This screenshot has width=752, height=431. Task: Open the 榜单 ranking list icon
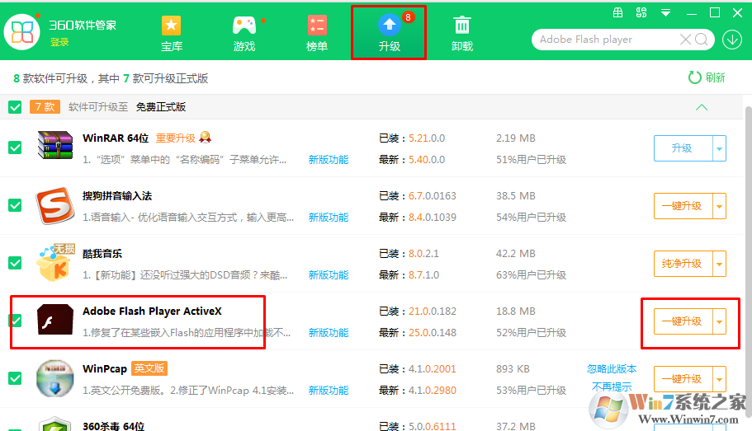pyautogui.click(x=317, y=26)
